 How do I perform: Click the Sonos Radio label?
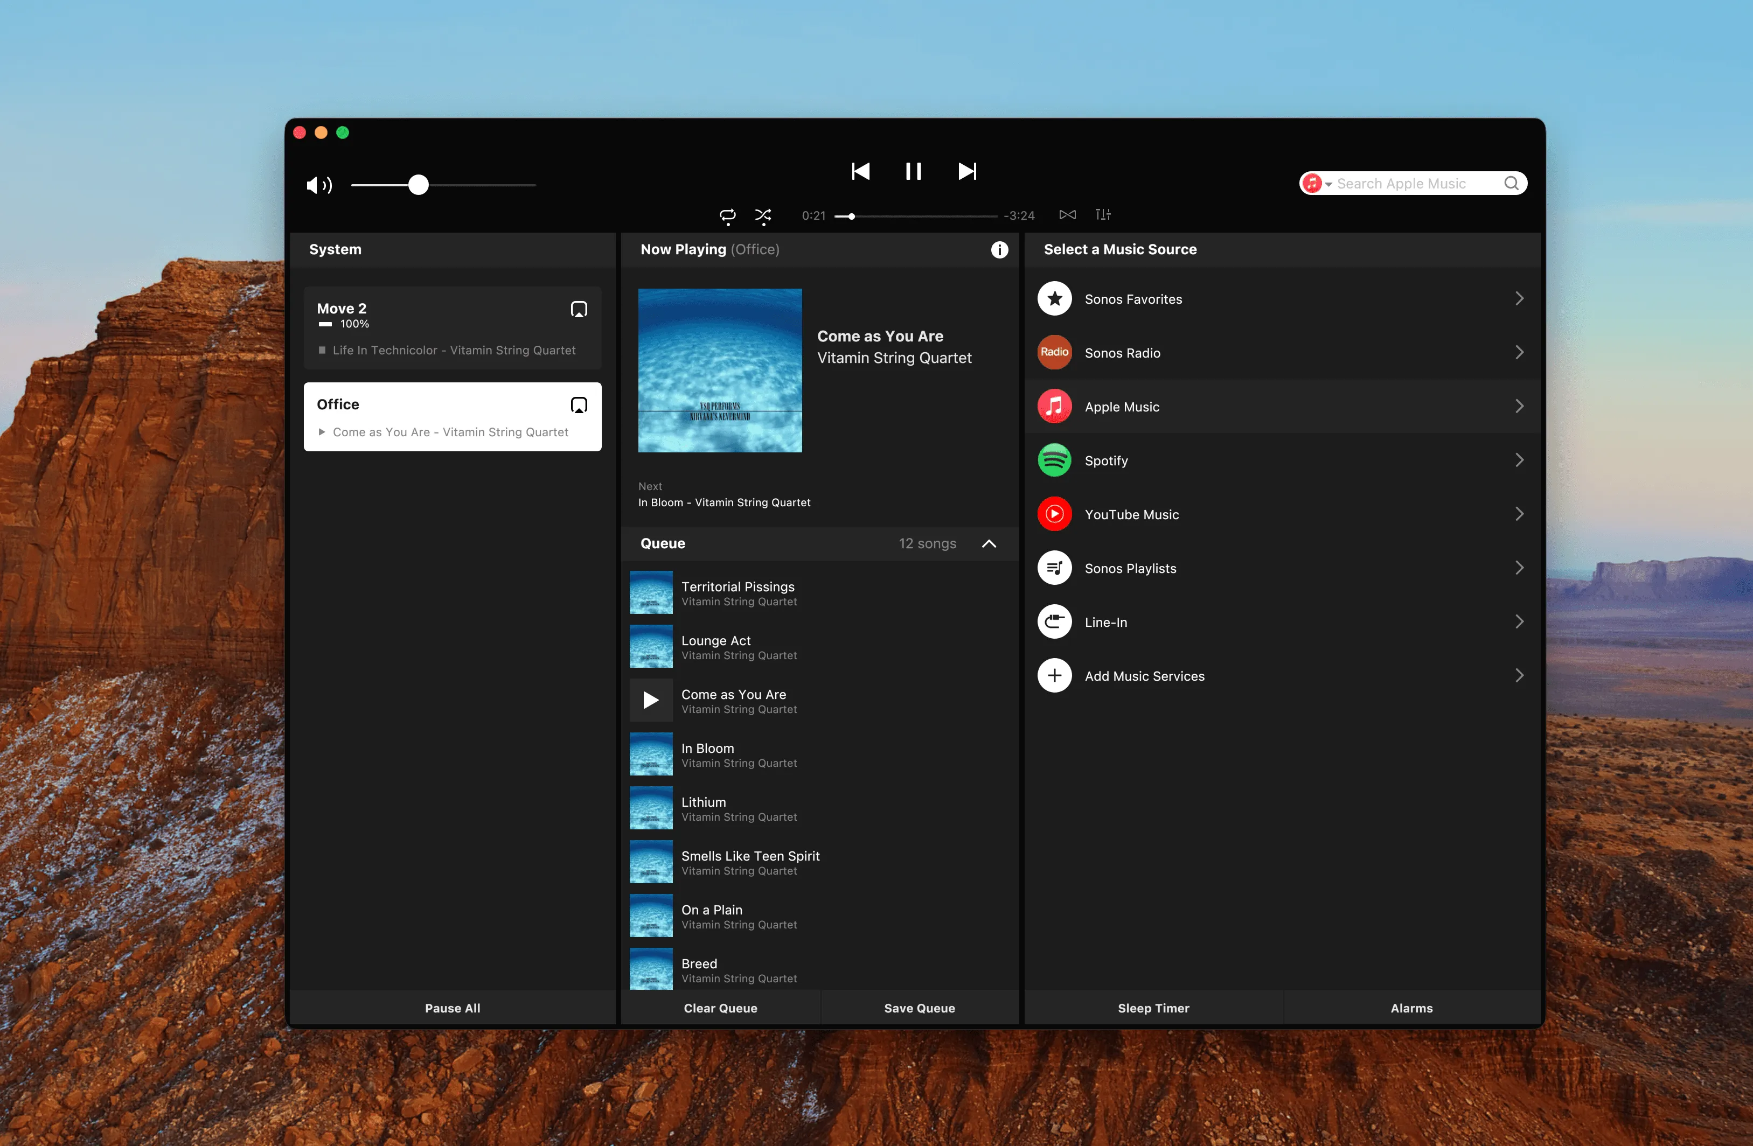pyautogui.click(x=1123, y=353)
